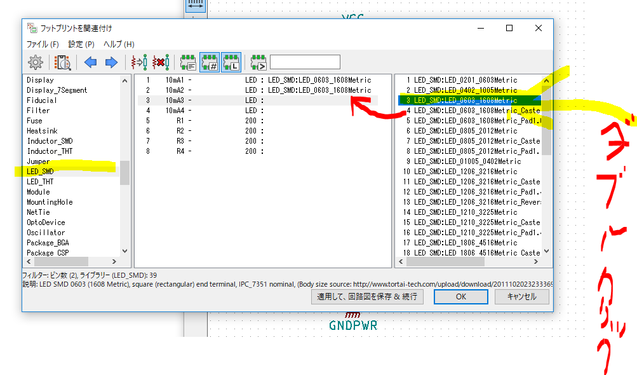Select the Filter library

point(38,110)
